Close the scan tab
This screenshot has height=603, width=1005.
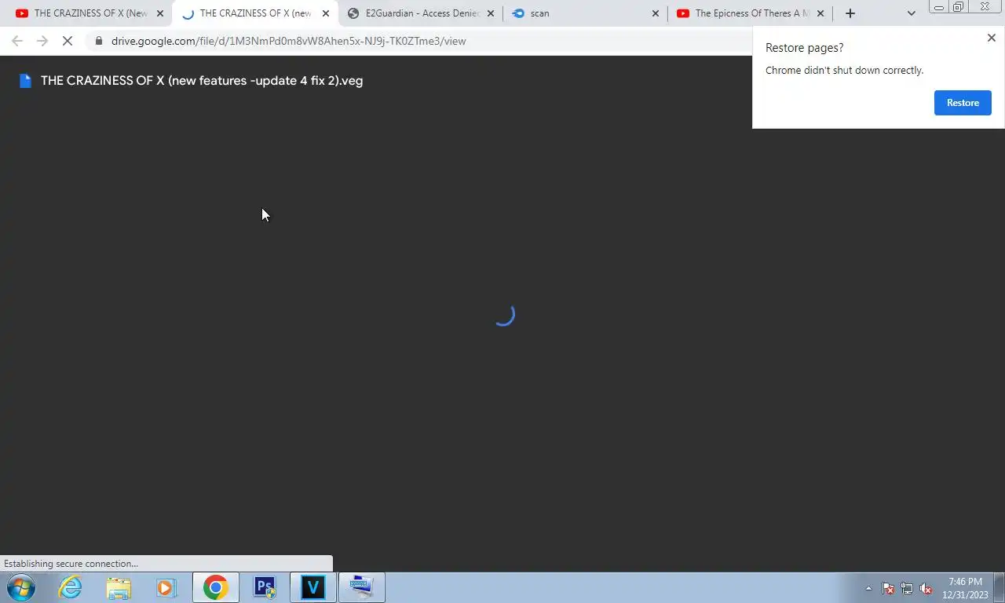656,13
